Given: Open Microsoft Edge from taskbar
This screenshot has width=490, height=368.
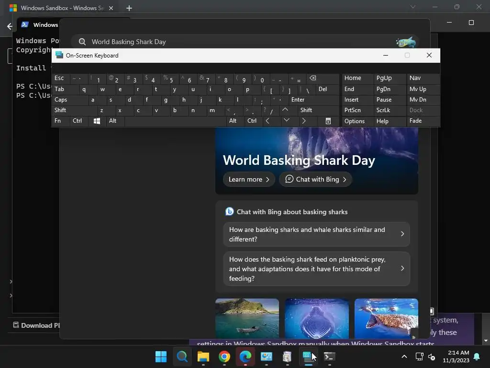Looking at the screenshot, I should coord(245,356).
